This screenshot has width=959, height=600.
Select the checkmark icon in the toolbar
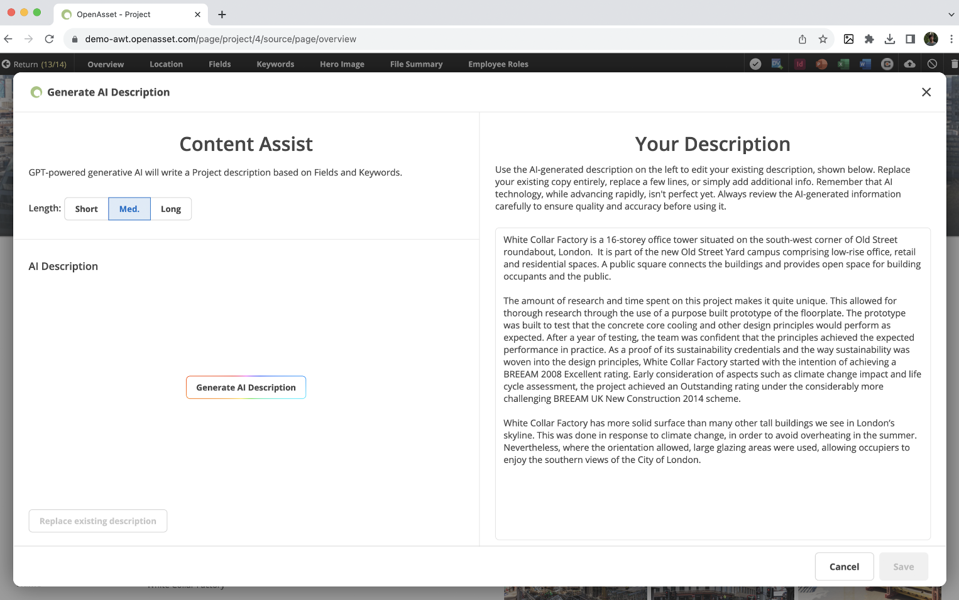pos(755,64)
